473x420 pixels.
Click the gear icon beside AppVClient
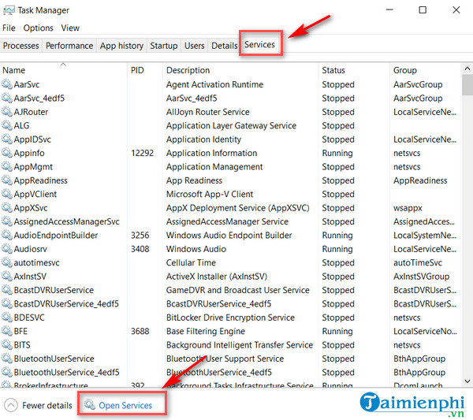coord(7,194)
